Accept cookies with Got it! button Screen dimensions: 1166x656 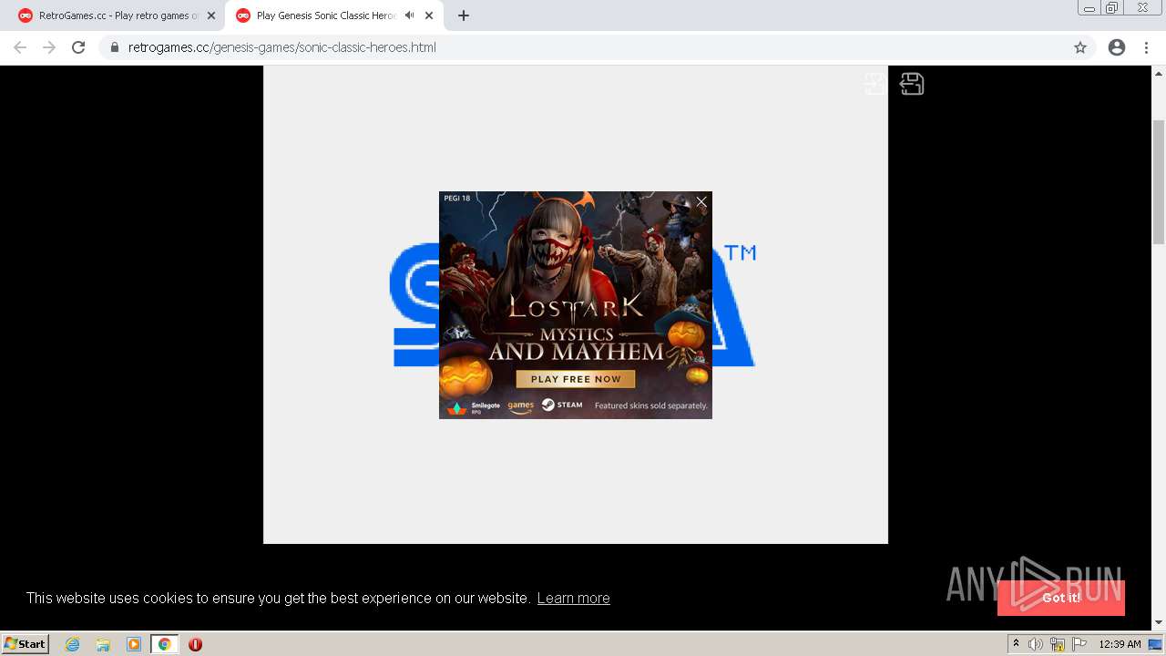click(1061, 598)
